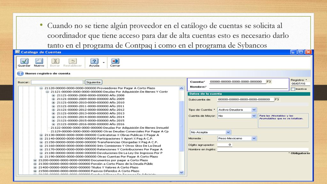Image resolution: width=327 pixels, height=184 pixels.
Task: Close the Catálogo de Cuentas window
Action: tap(308, 52)
